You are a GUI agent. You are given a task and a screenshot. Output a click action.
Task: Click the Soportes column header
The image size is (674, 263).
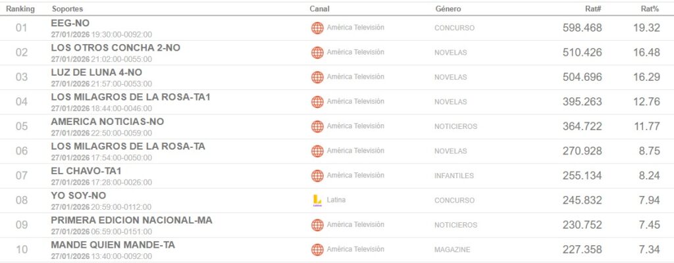pyautogui.click(x=68, y=9)
